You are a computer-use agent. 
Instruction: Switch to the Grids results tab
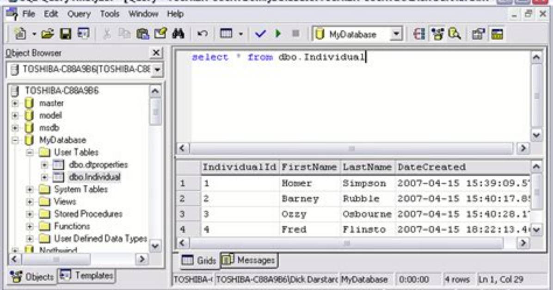[198, 261]
